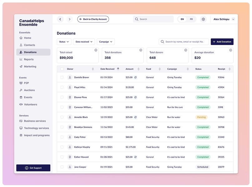Click the Total raised info icon

pyautogui.click(x=96, y=50)
